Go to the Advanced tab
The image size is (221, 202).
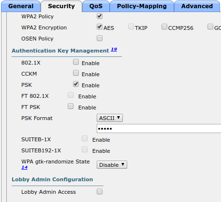pos(197,6)
